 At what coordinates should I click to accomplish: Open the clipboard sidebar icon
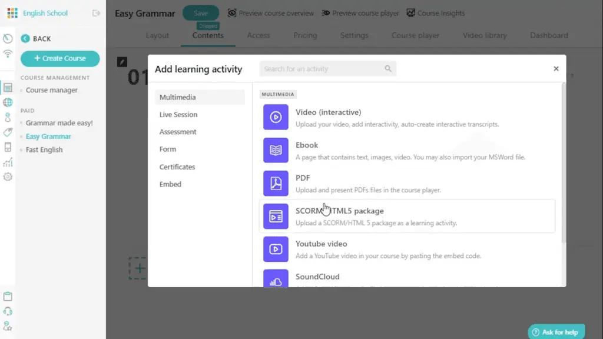(8, 297)
